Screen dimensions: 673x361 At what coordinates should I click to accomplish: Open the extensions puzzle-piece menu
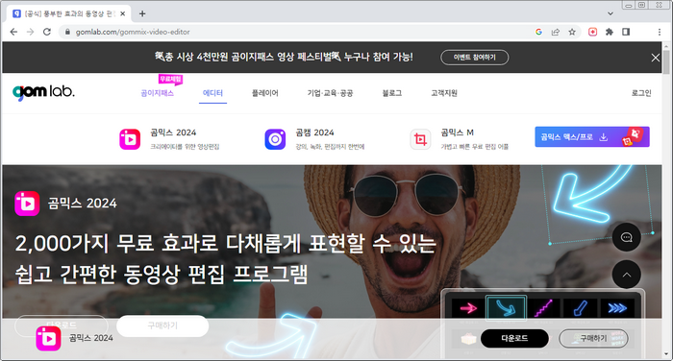[x=609, y=32]
